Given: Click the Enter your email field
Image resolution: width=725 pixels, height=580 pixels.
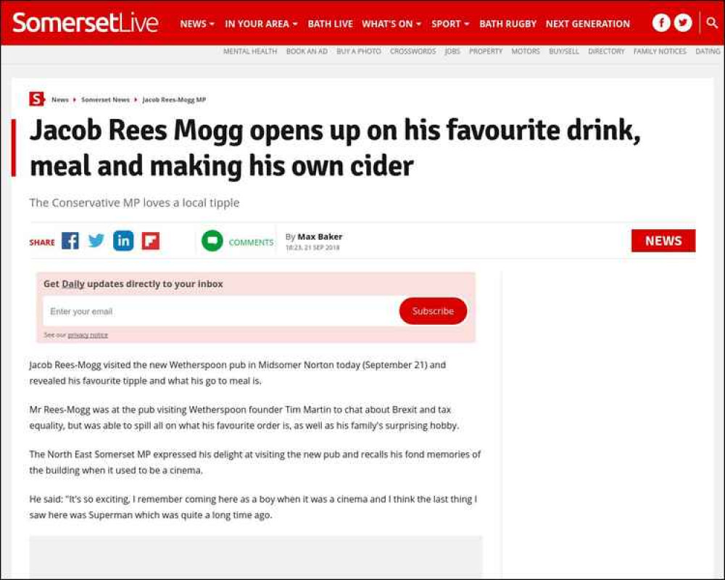Looking at the screenshot, I should click(x=220, y=311).
